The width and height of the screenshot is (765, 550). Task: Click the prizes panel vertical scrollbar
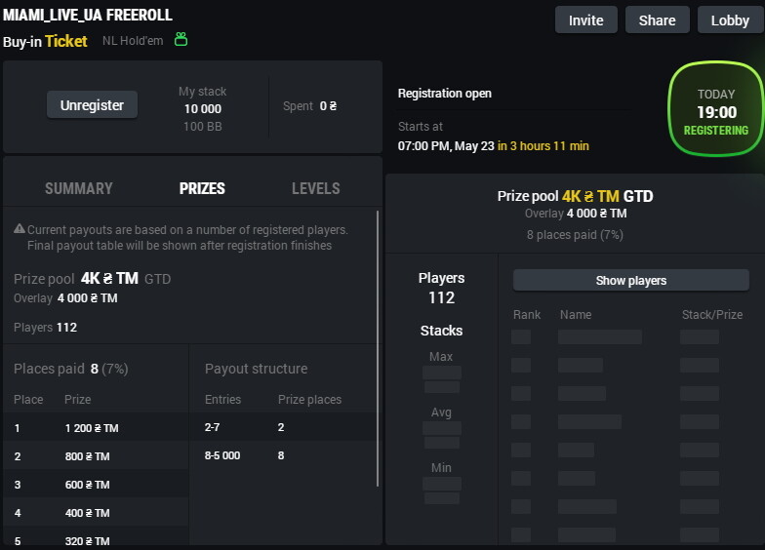(378, 348)
